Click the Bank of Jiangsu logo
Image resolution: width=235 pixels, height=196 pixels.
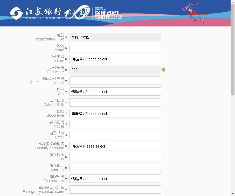click(x=36, y=13)
